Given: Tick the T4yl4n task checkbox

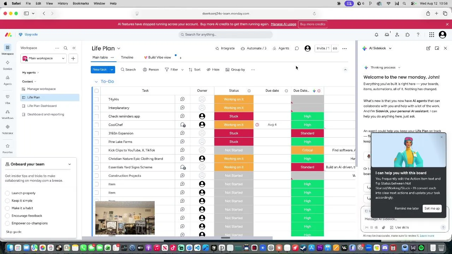Looking at the screenshot, I should click(x=96, y=99).
